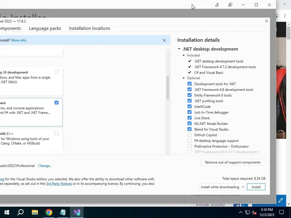Click the workloads list scrollbar thumb

tap(168, 87)
